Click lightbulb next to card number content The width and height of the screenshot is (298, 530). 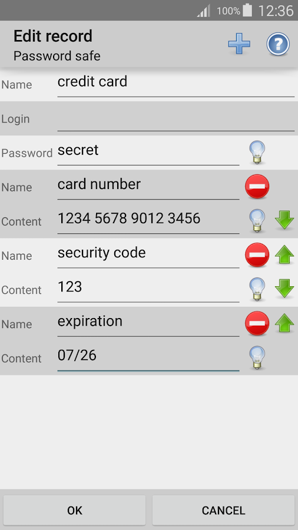(257, 220)
